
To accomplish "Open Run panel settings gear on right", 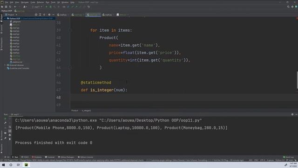I will point(292,114).
